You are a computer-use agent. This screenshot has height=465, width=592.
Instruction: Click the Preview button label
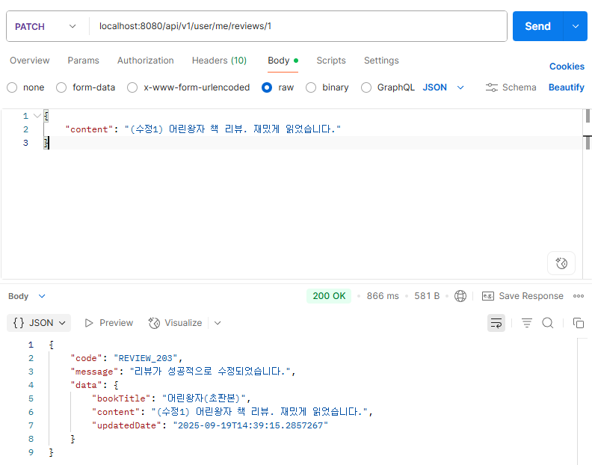pyautogui.click(x=117, y=323)
